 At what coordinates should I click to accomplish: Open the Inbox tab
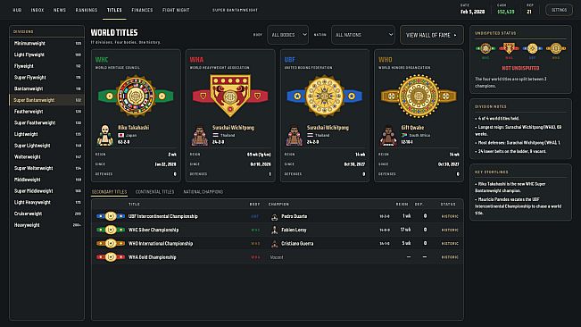pos(37,10)
